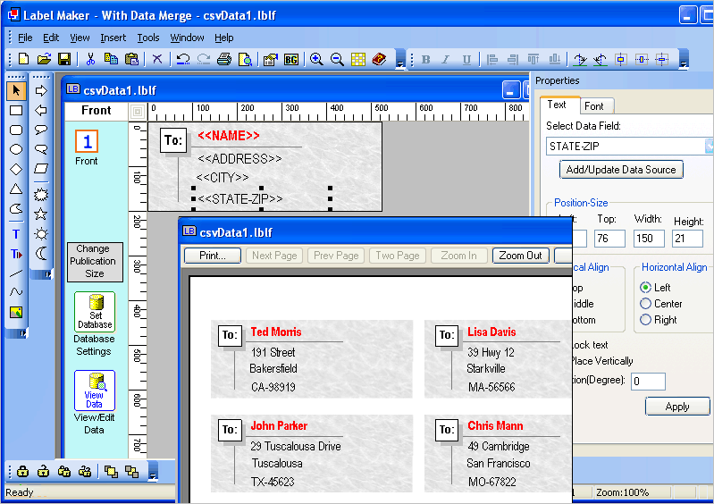Select the rectangle shape tool
714x504 pixels.
point(15,110)
